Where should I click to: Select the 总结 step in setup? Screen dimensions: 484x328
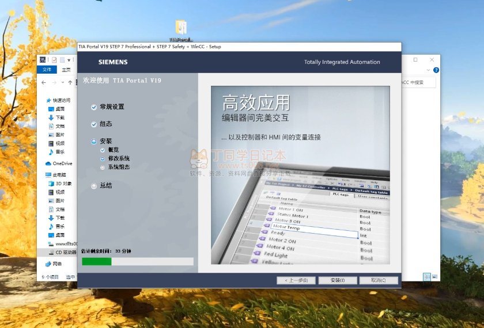coord(102,185)
